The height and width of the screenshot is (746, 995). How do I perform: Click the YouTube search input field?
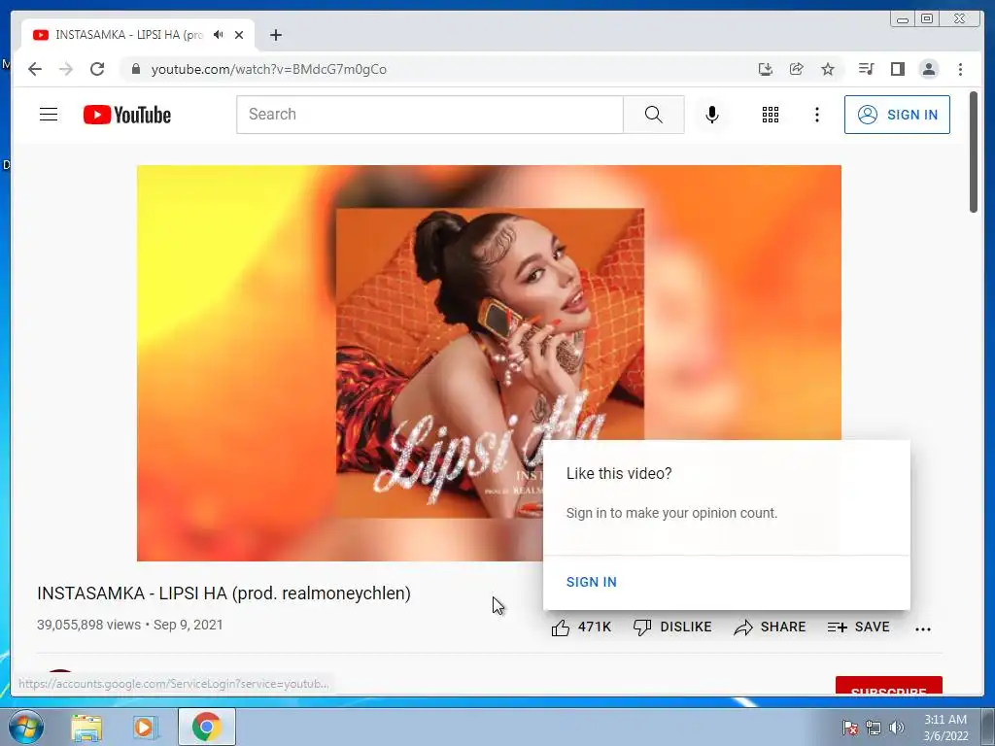(429, 115)
